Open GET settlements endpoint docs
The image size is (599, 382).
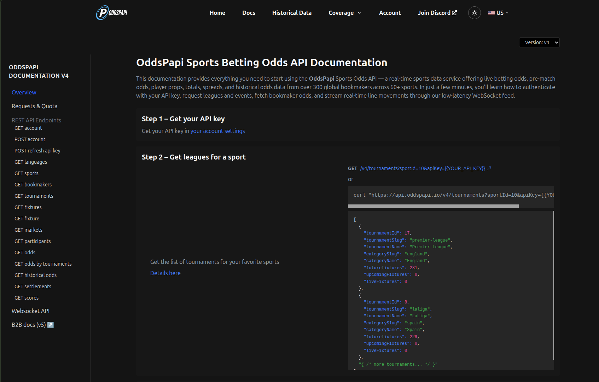click(x=33, y=286)
